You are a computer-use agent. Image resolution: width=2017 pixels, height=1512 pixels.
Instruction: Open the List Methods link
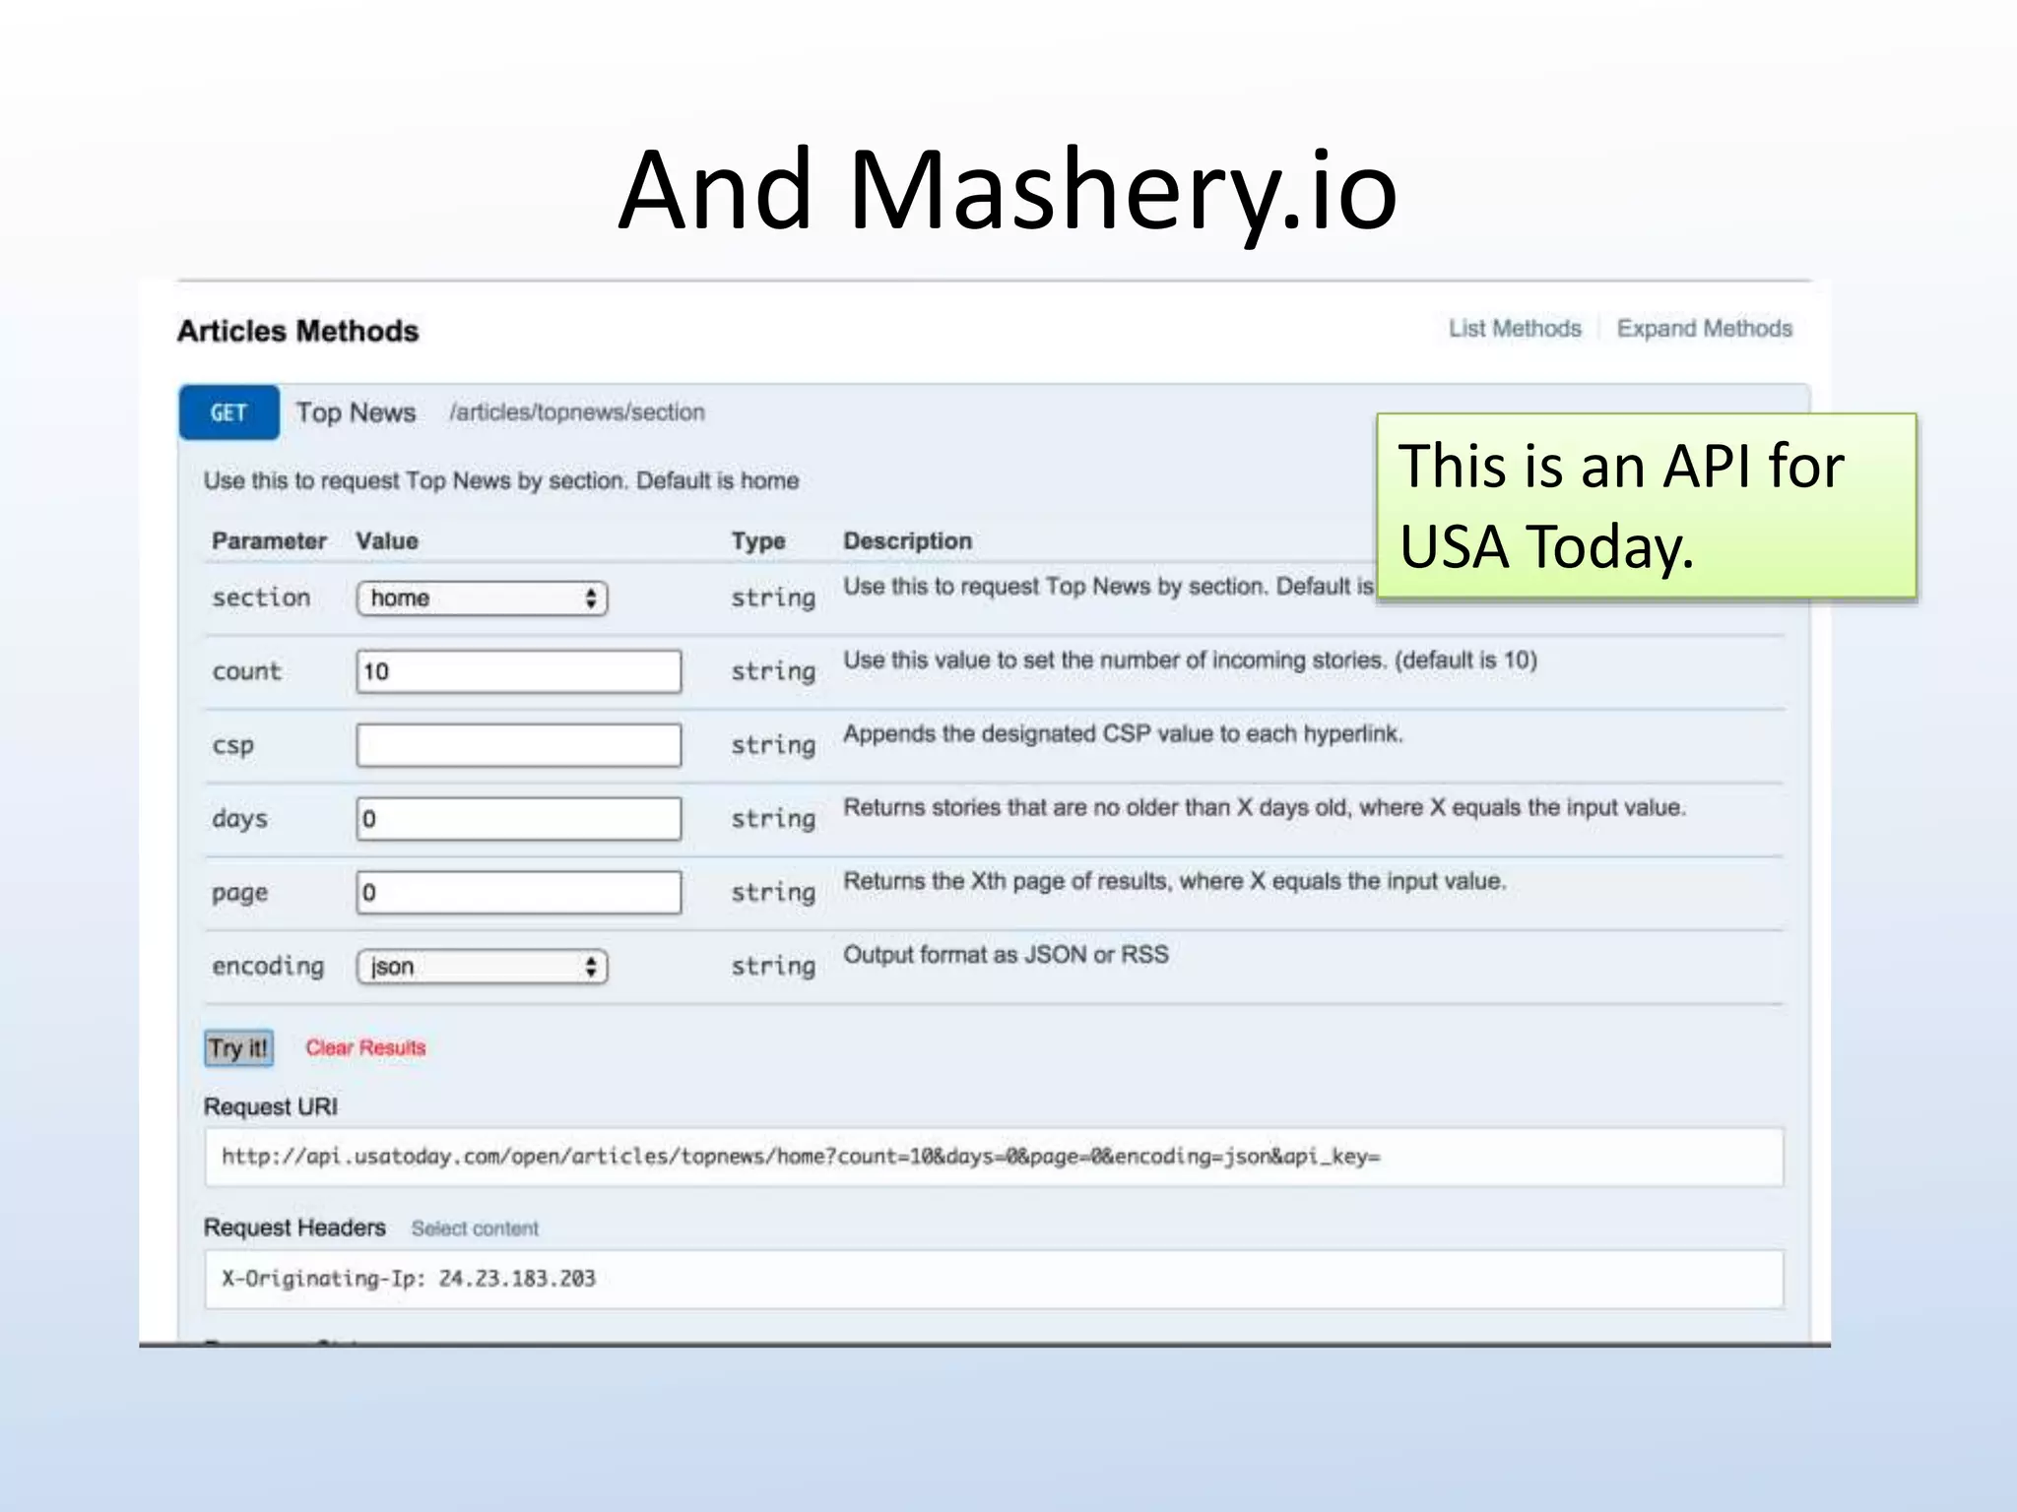click(x=1514, y=329)
